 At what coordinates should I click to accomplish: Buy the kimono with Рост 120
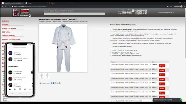(162, 70)
